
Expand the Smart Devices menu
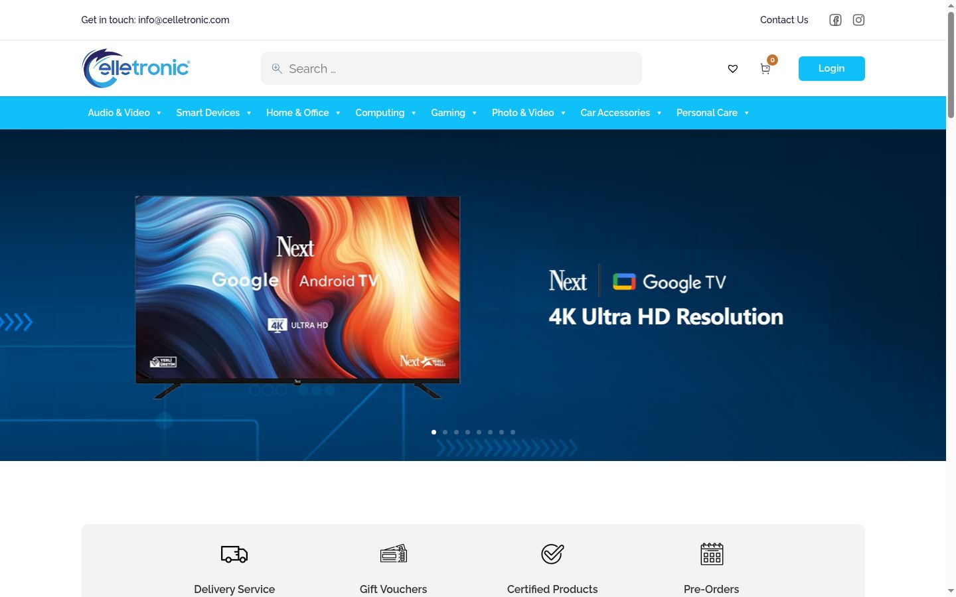[214, 113]
